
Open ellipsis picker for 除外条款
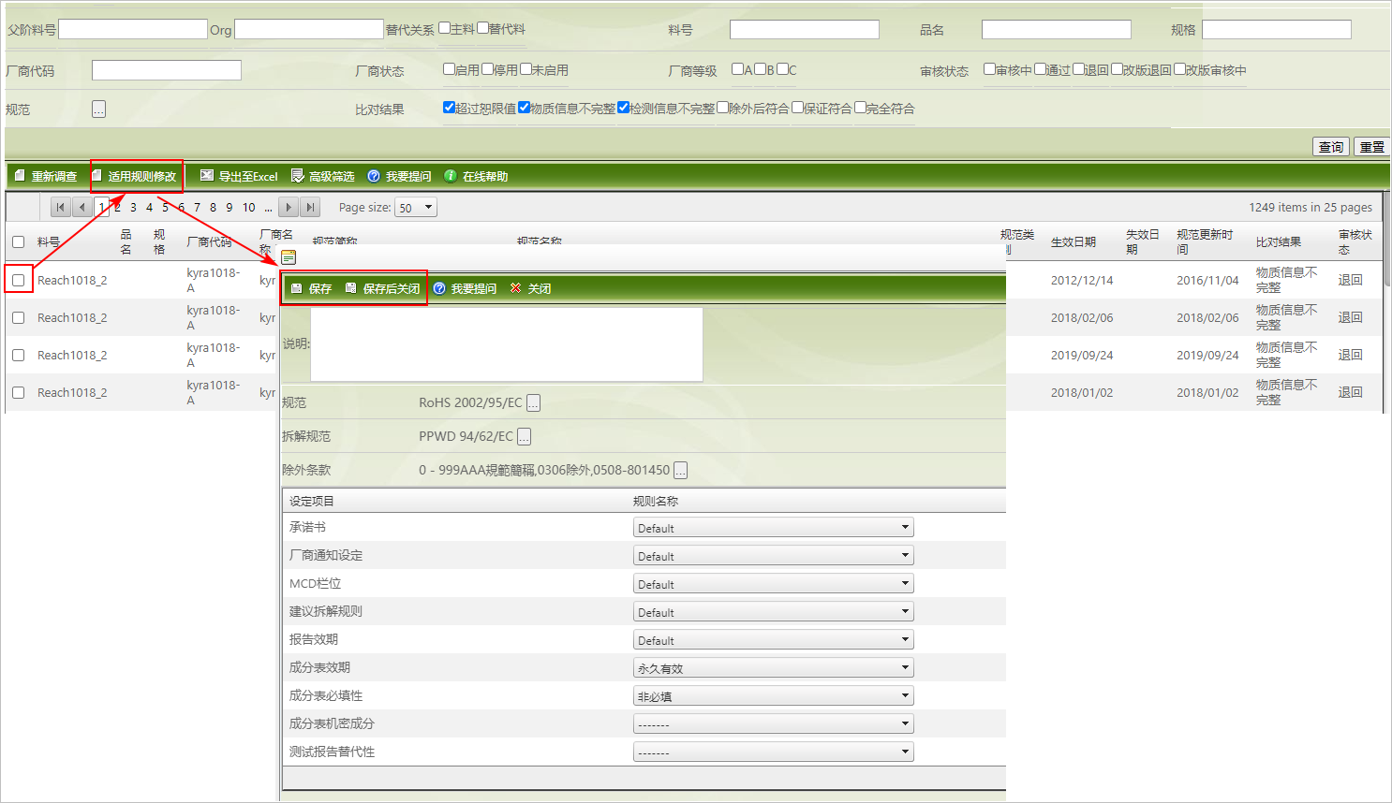coord(681,471)
